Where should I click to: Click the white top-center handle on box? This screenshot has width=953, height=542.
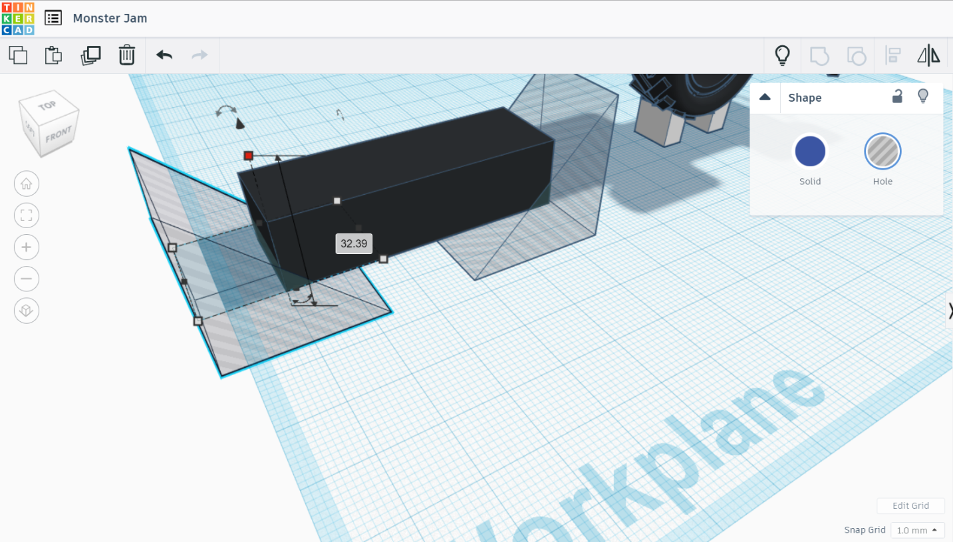click(x=337, y=200)
